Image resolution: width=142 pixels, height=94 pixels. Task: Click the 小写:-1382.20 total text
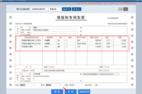[x=104, y=70]
